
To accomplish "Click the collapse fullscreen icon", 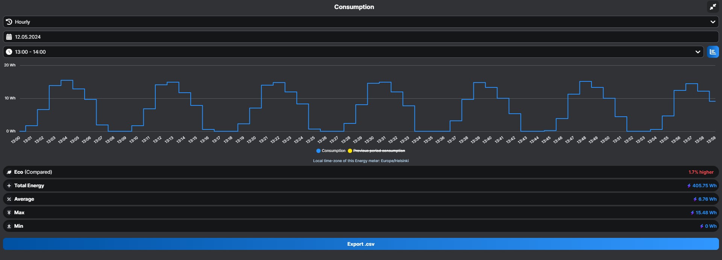I will point(713,7).
